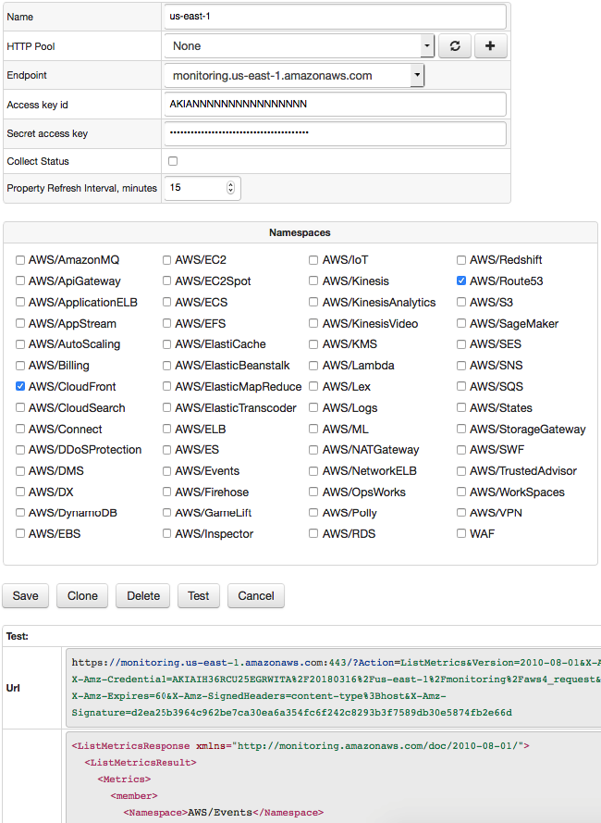Check the AWS/IoT namespace
Viewport: 601px width, 823px height.
point(313,260)
